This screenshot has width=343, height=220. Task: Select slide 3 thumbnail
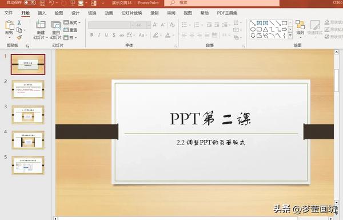click(28, 115)
